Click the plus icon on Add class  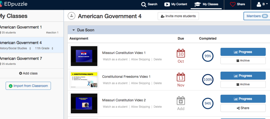click(21, 73)
